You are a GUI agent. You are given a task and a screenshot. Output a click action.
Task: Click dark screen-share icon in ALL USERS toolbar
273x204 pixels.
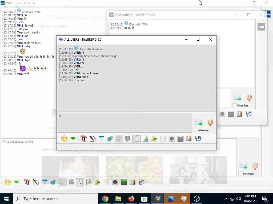(180, 139)
